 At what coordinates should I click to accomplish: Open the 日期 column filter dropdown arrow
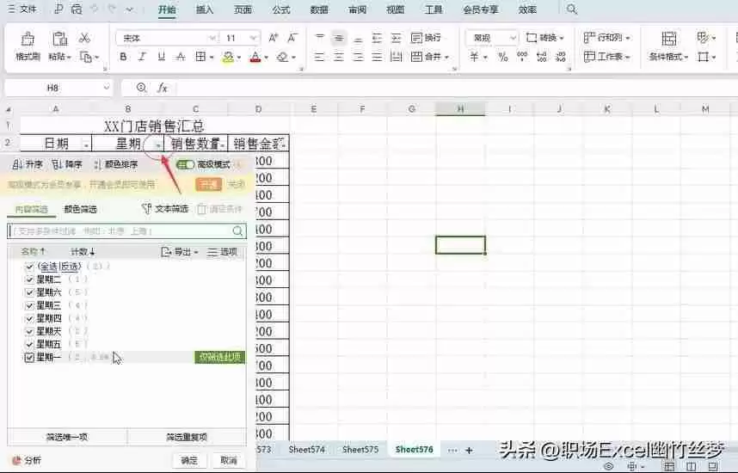click(x=86, y=145)
